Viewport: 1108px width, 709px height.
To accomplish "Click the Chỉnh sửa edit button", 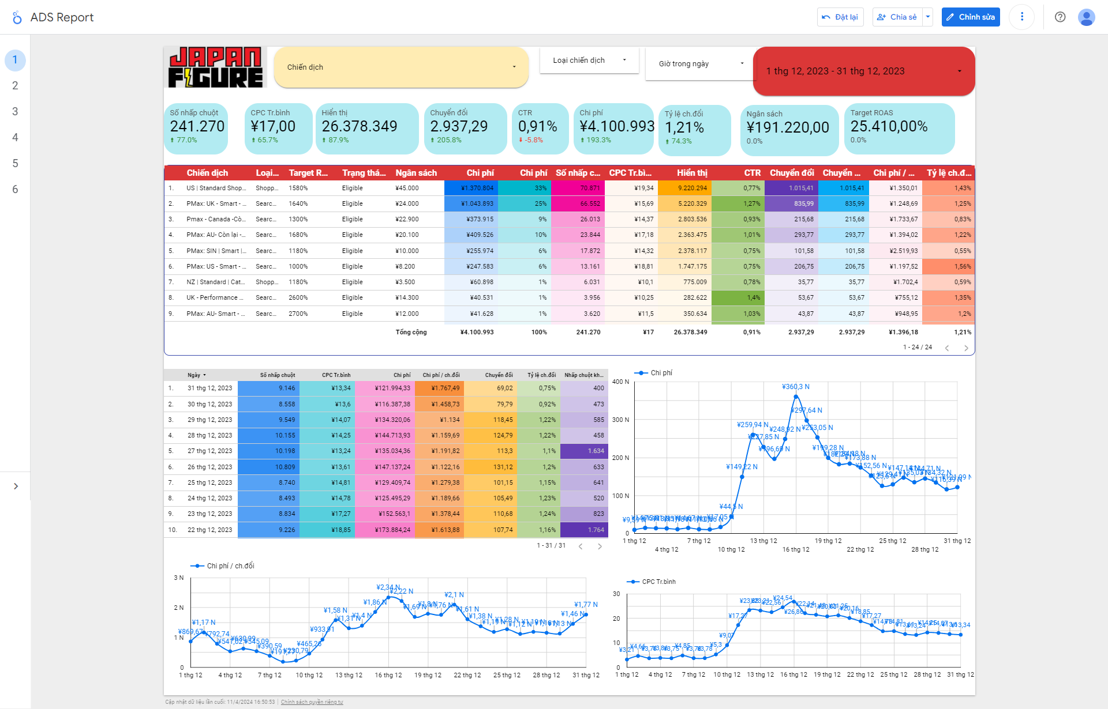I will [970, 17].
